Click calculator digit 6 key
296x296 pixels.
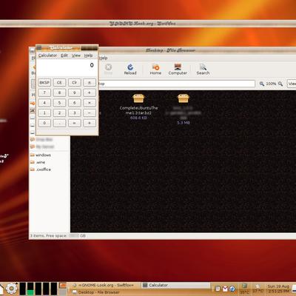tap(75, 103)
